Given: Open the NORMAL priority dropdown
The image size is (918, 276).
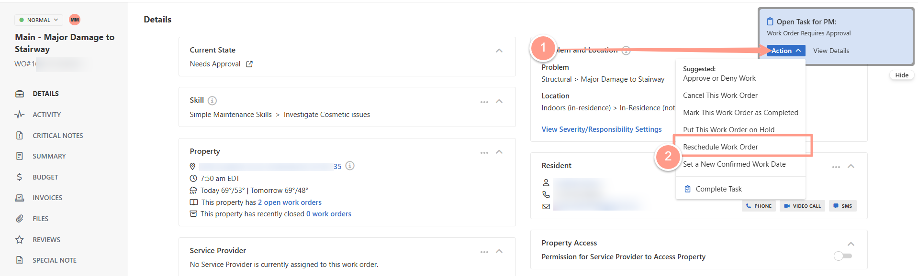Looking at the screenshot, I should 38,20.
